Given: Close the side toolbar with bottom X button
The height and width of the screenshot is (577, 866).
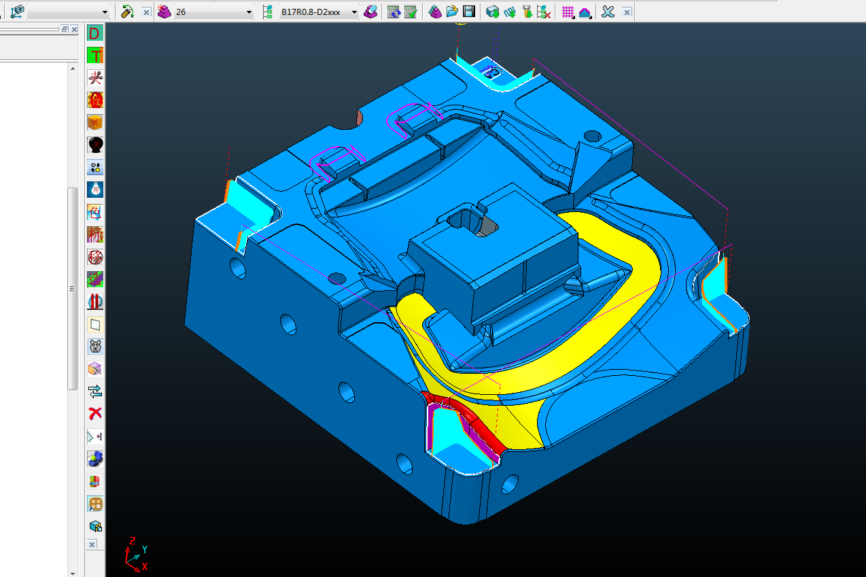Looking at the screenshot, I should click(92, 544).
